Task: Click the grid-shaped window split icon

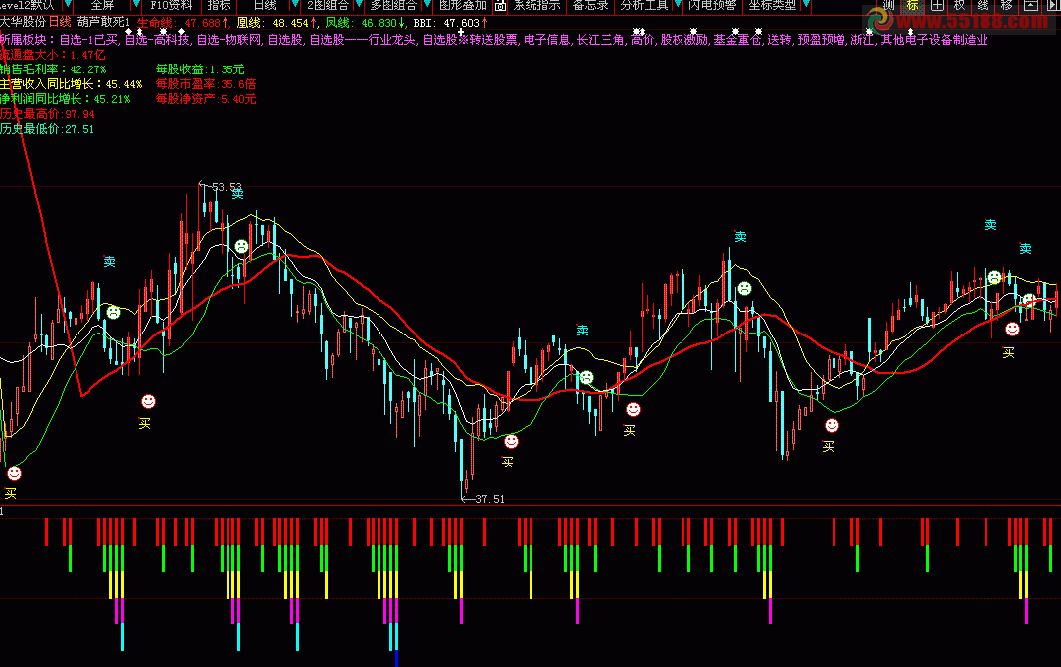Action: 936,5
